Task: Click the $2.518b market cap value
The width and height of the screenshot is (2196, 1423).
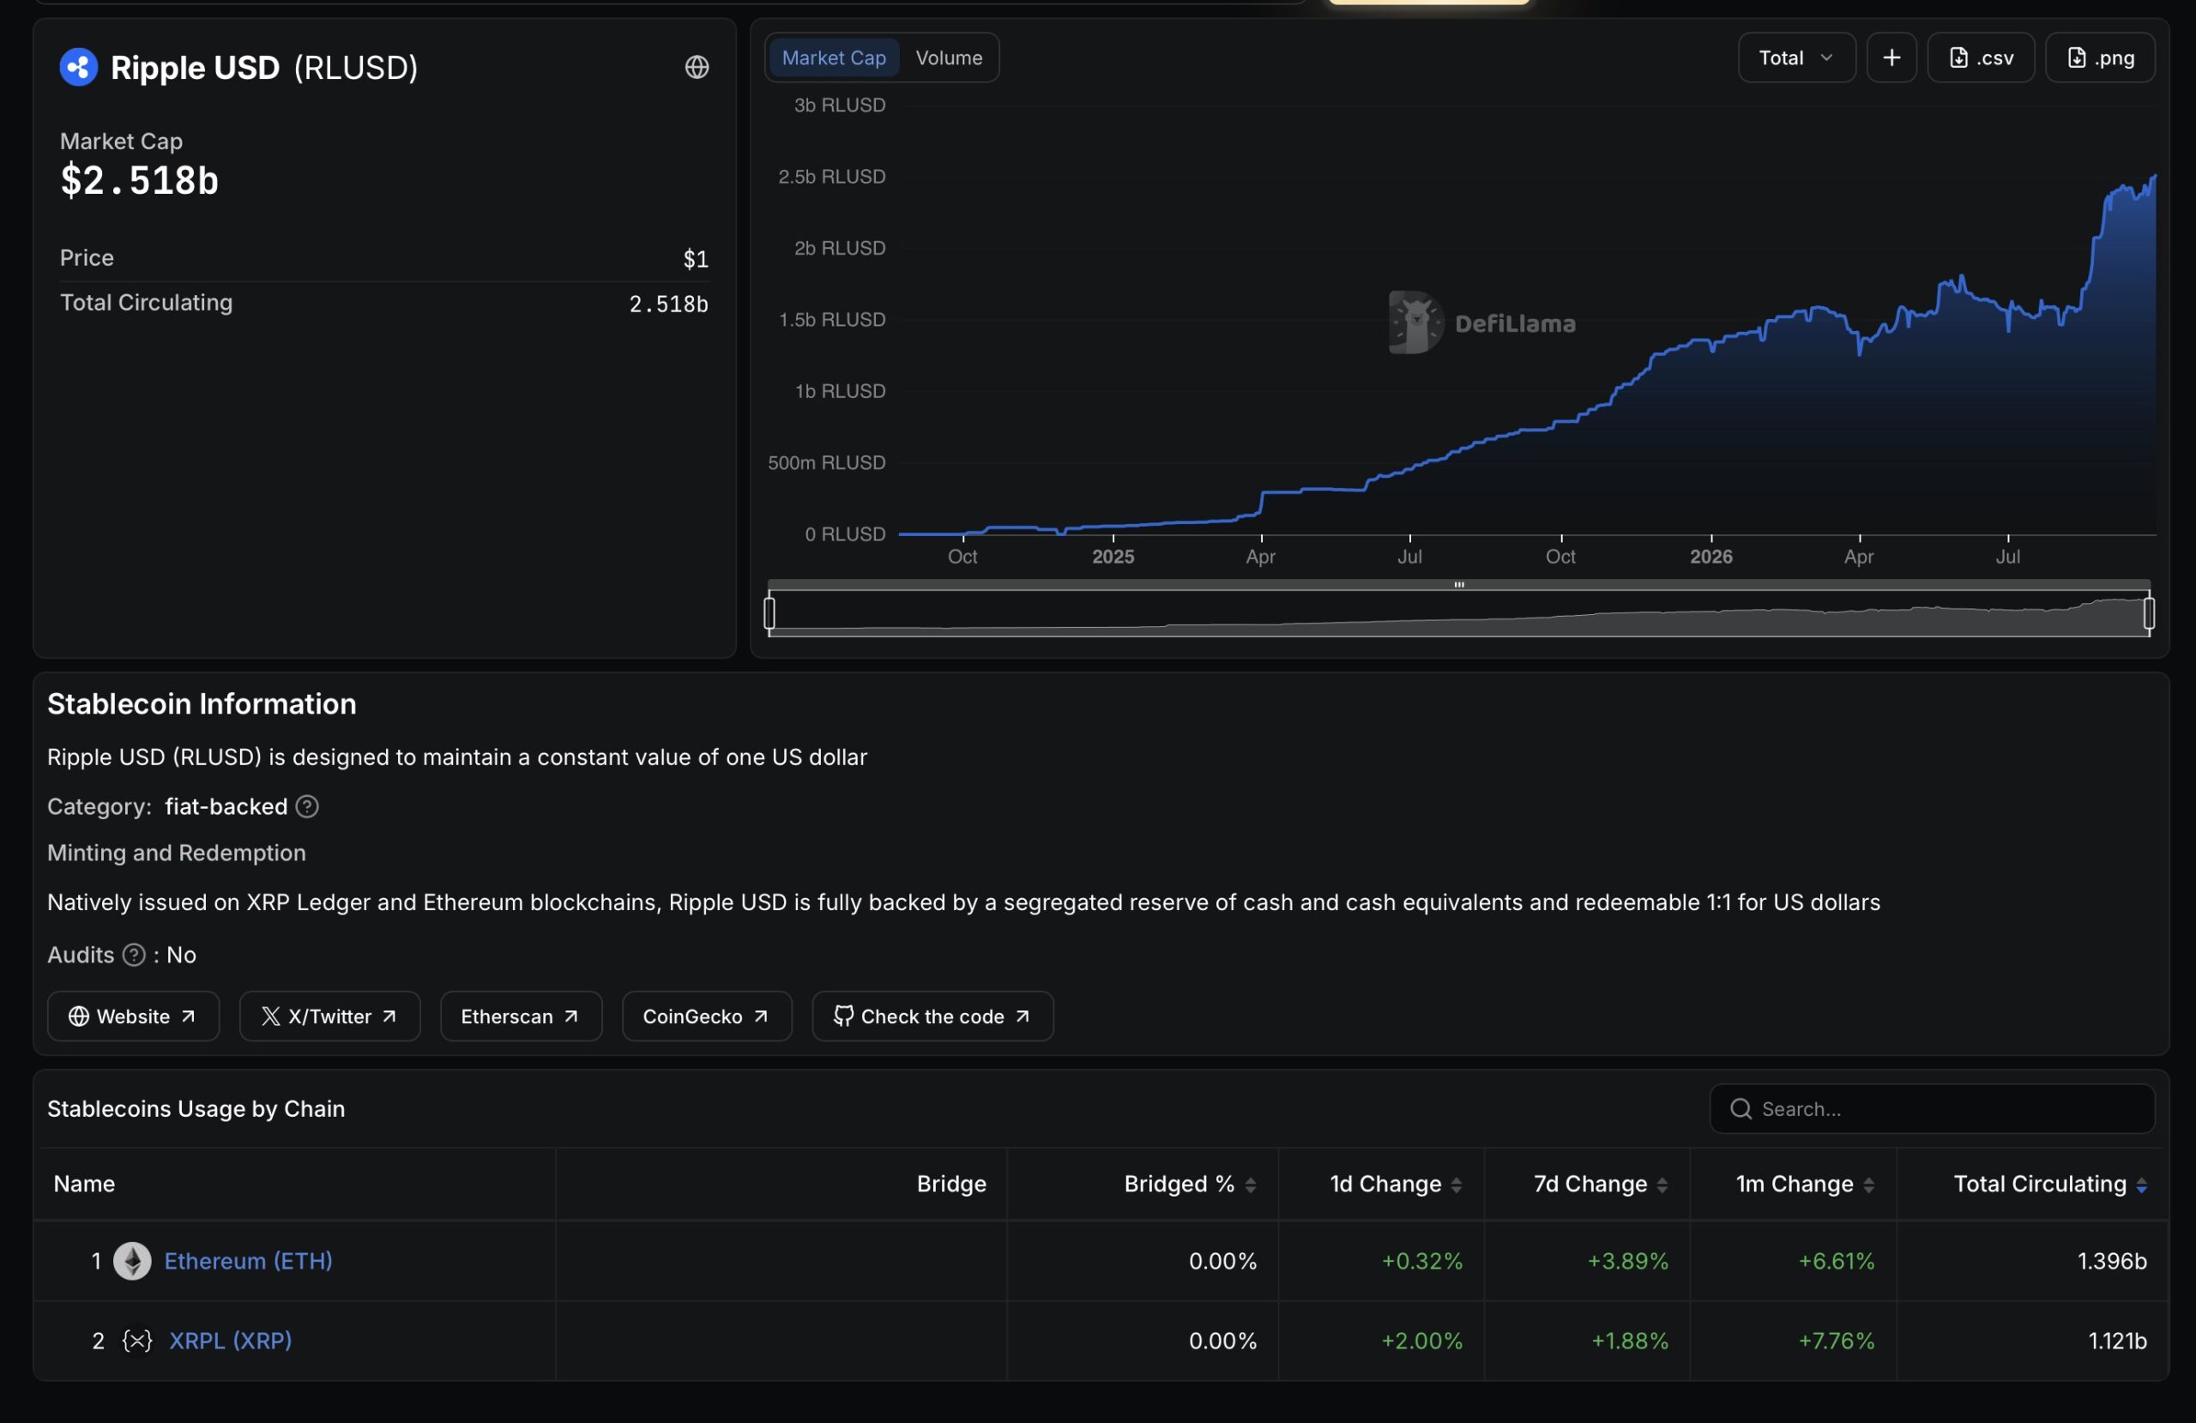Action: [139, 180]
